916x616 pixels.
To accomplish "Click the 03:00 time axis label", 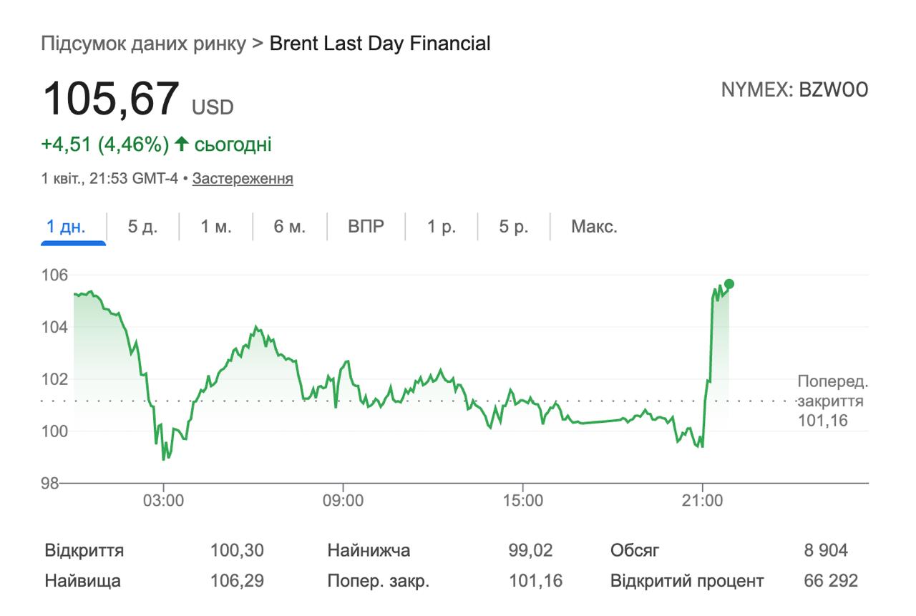I will [163, 500].
